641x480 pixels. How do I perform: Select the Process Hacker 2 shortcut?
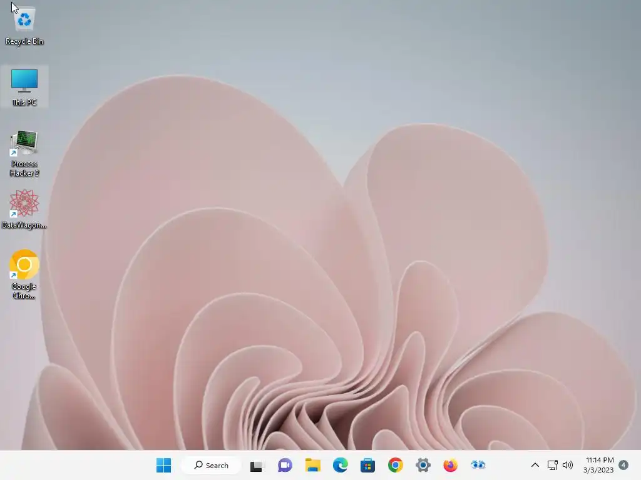pyautogui.click(x=24, y=154)
